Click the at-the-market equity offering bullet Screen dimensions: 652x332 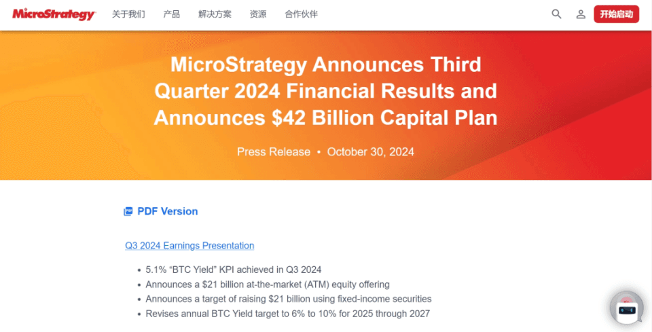point(268,284)
